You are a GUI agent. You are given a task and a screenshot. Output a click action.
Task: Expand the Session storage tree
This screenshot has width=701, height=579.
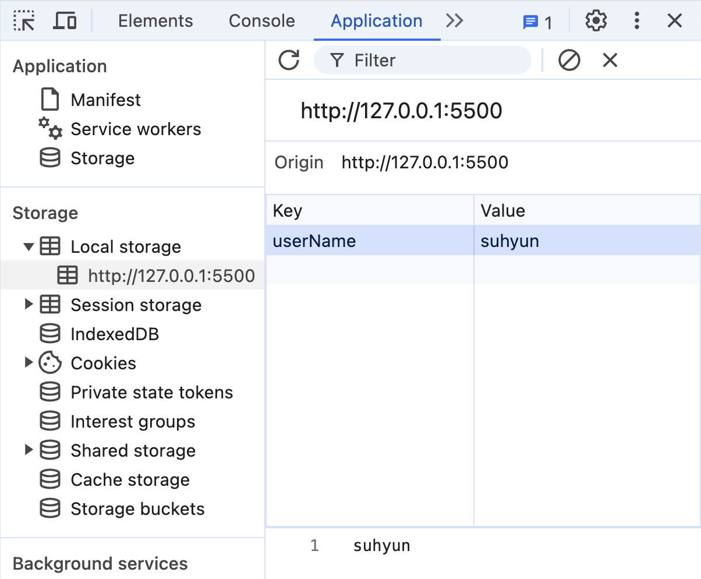(x=29, y=305)
